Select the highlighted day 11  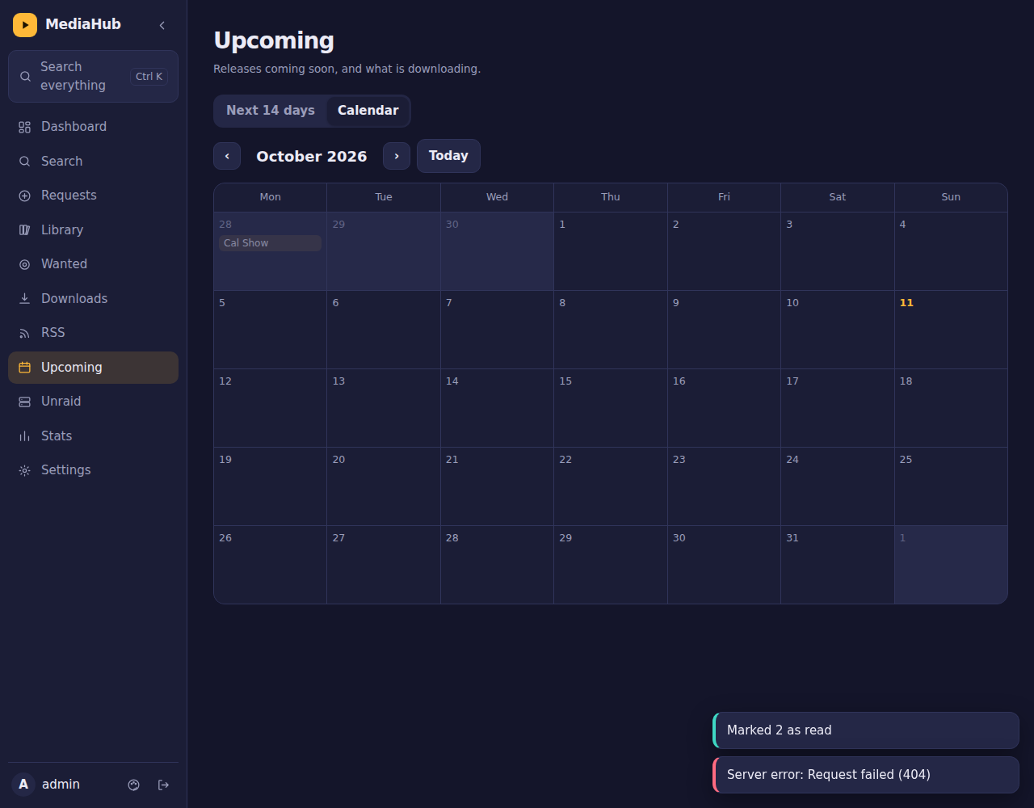[951, 330]
